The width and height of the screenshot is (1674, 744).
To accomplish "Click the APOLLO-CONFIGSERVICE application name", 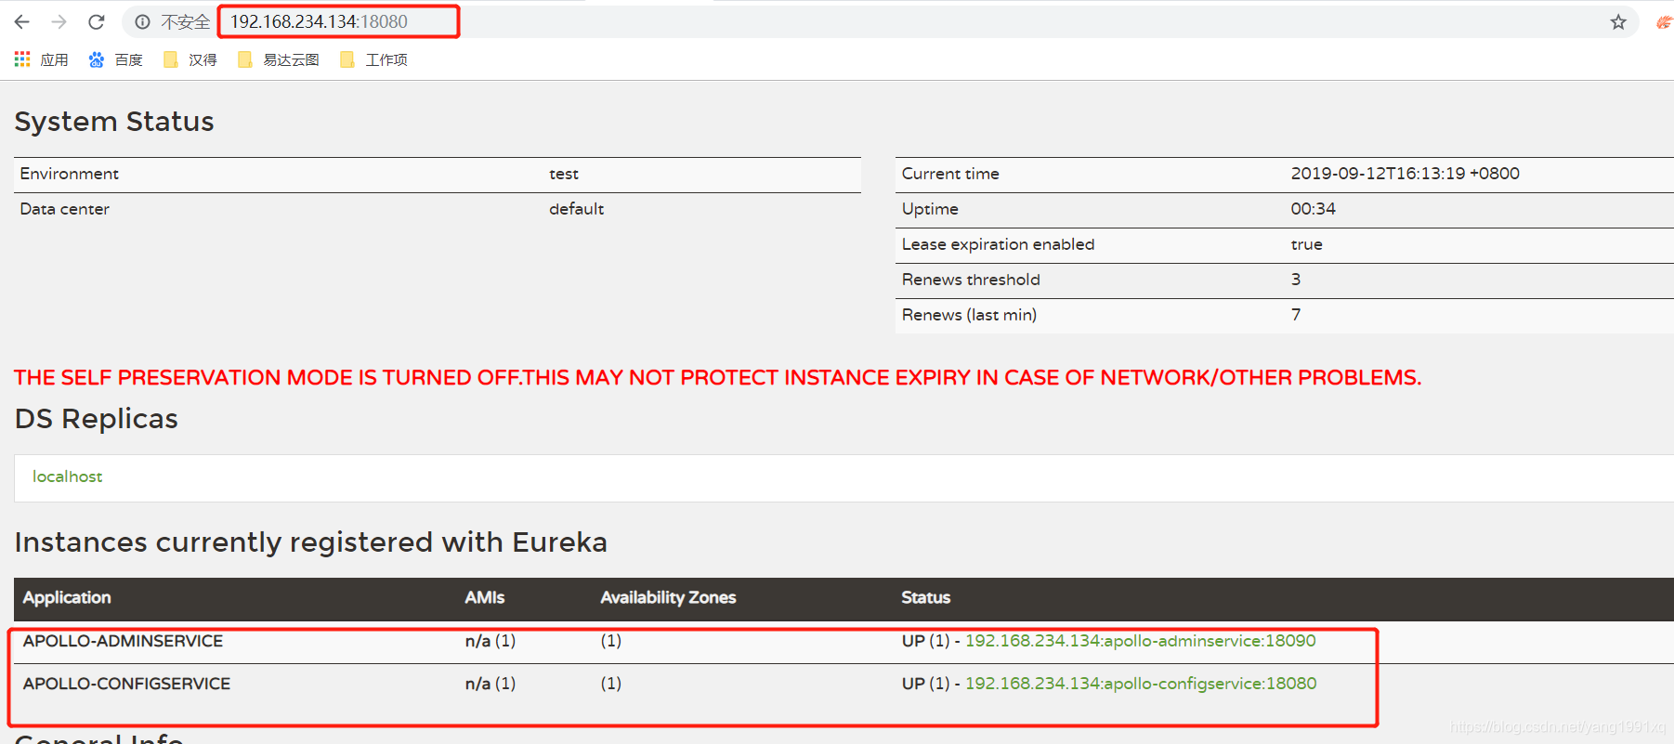I will click(x=126, y=684).
